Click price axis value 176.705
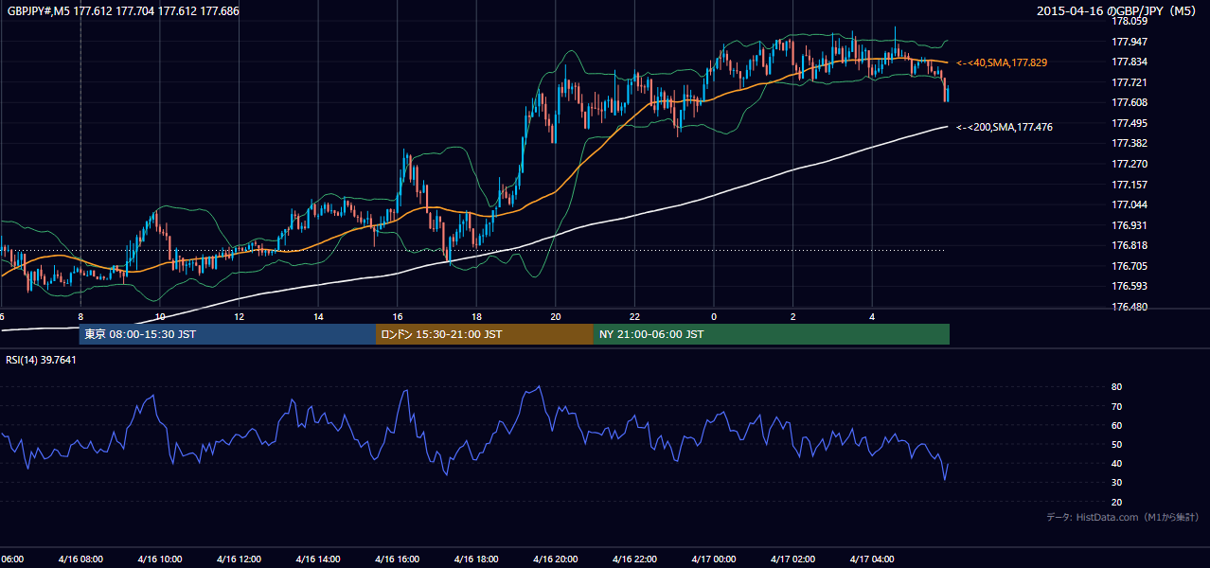 click(1130, 266)
